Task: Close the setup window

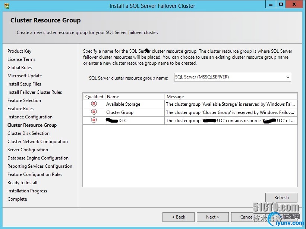Action: pos(294,4)
